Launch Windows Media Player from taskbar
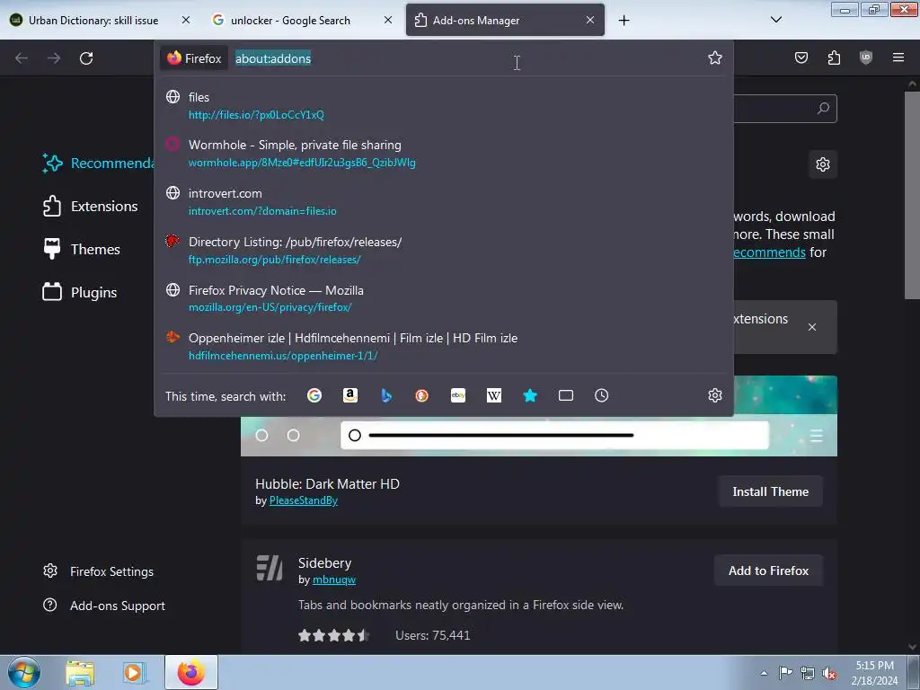The height and width of the screenshot is (690, 920). click(133, 672)
